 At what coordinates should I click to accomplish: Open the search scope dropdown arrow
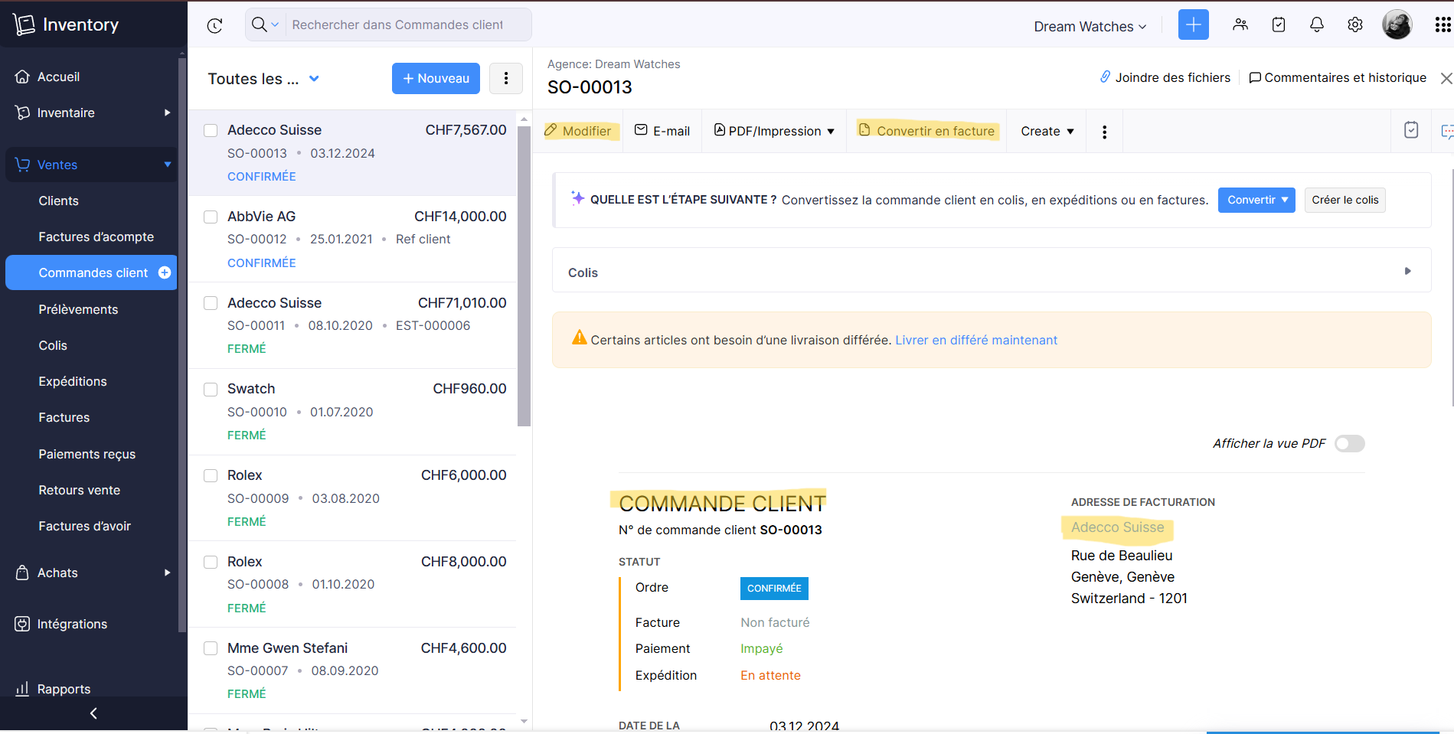coord(275,25)
